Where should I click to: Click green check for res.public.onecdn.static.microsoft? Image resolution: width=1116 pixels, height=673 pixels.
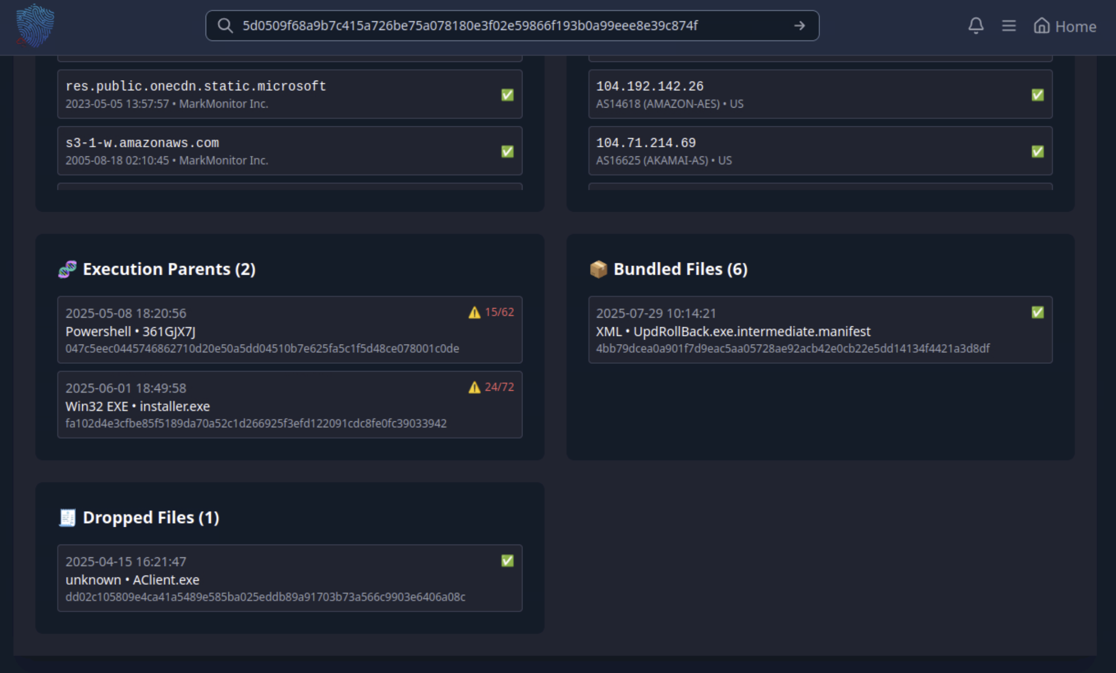[507, 95]
